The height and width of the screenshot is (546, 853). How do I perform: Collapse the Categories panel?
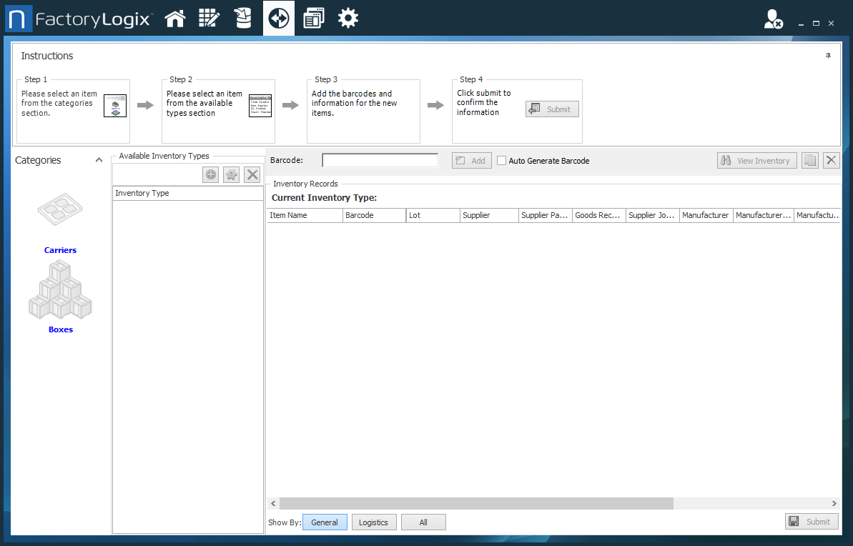pyautogui.click(x=99, y=160)
